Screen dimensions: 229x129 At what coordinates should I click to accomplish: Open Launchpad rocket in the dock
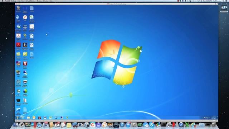pyautogui.click(x=22, y=125)
